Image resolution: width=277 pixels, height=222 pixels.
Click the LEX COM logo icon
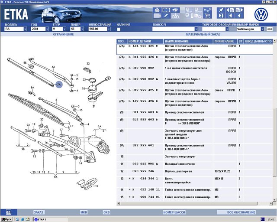9,212
